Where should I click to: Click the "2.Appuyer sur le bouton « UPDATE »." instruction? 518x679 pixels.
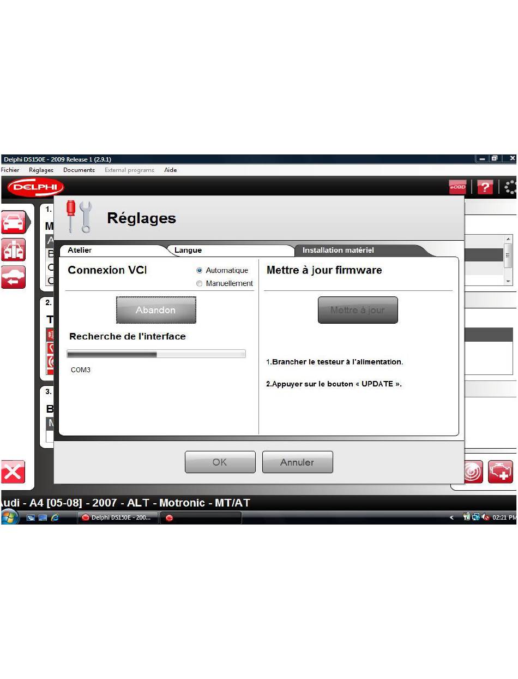click(x=334, y=384)
